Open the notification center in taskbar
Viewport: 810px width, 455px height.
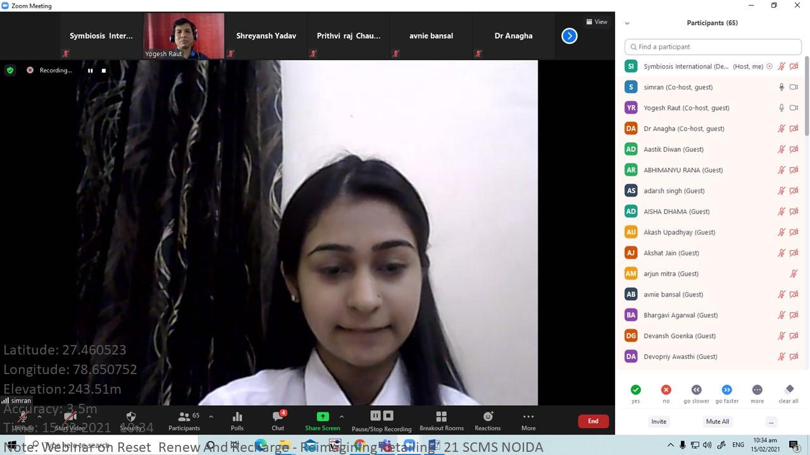[x=794, y=445]
